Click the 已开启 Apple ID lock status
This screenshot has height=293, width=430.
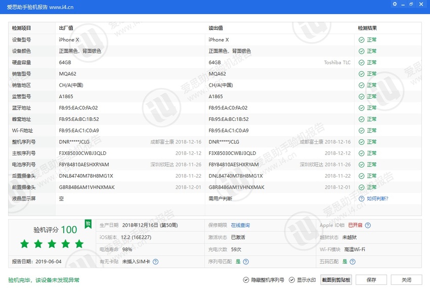355,225
